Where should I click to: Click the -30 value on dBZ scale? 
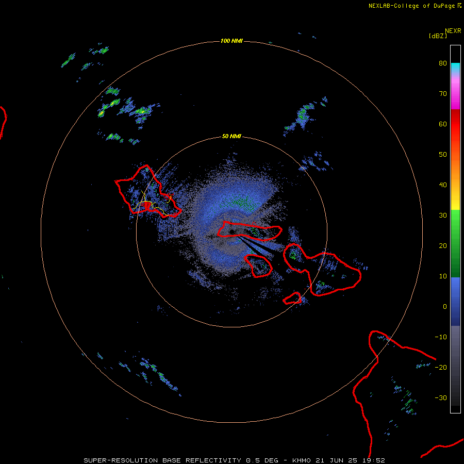(441, 398)
